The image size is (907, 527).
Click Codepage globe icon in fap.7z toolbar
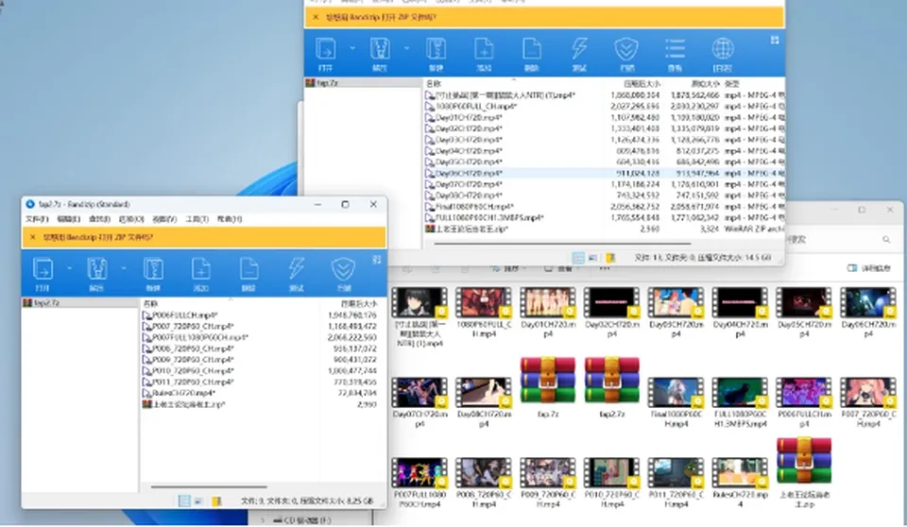(723, 49)
